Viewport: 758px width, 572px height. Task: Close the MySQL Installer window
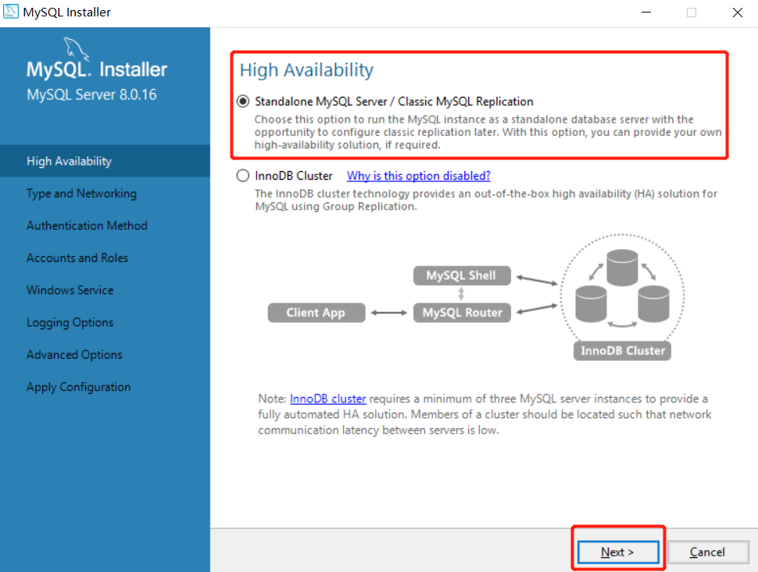point(737,12)
